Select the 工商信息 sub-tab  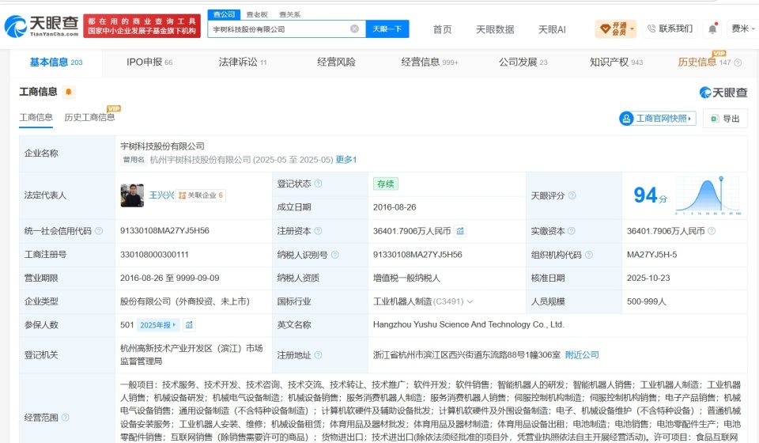click(36, 117)
